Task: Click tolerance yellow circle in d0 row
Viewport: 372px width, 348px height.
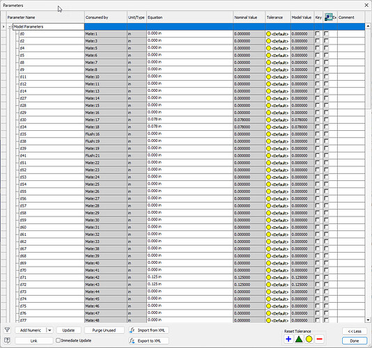Action: 268,34
